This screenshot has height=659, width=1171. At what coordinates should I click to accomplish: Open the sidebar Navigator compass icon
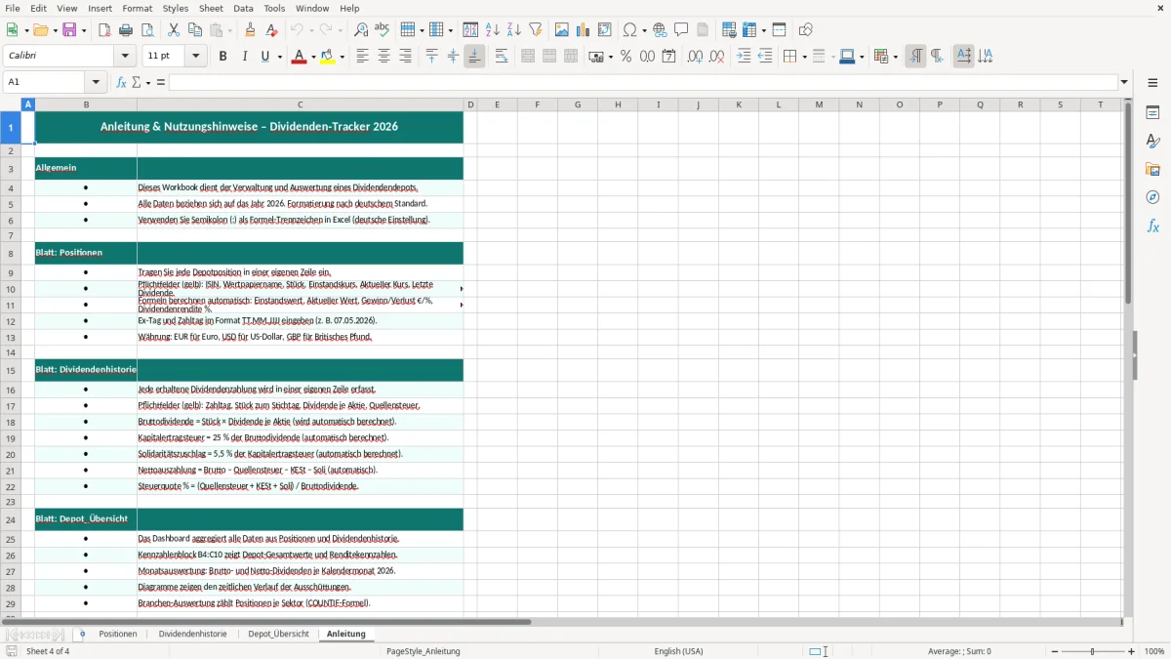coord(1152,197)
